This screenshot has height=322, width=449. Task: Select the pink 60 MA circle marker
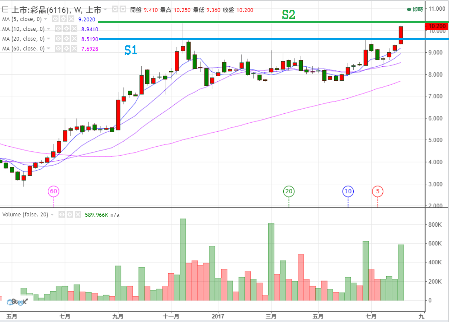(x=53, y=191)
